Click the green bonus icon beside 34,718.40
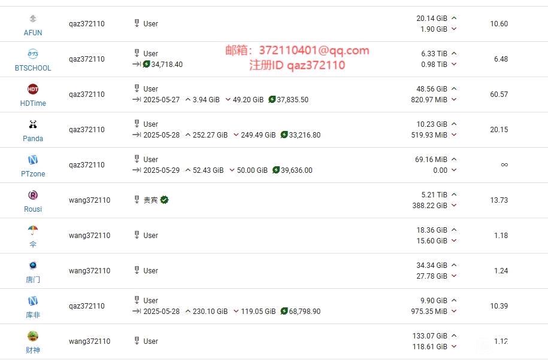 click(147, 65)
